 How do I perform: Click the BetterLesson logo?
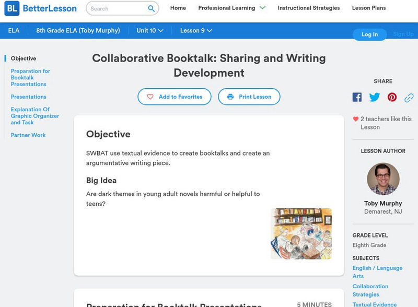41,8
